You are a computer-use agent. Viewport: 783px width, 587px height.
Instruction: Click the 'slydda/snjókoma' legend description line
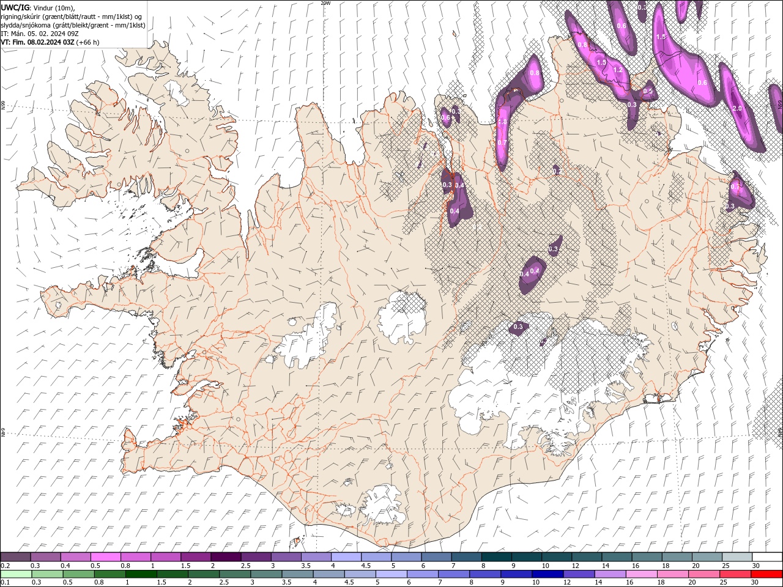pyautogui.click(x=73, y=25)
